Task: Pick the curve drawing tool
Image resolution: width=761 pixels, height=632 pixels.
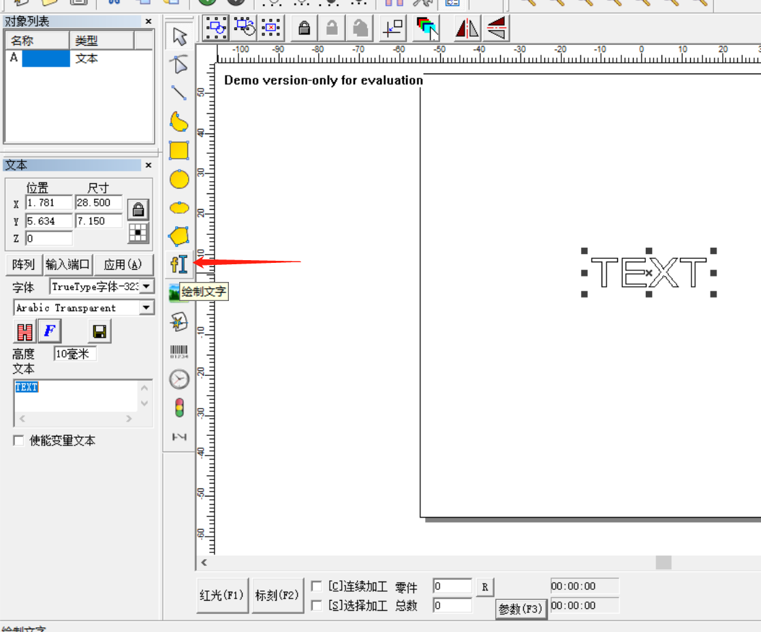Action: (179, 121)
